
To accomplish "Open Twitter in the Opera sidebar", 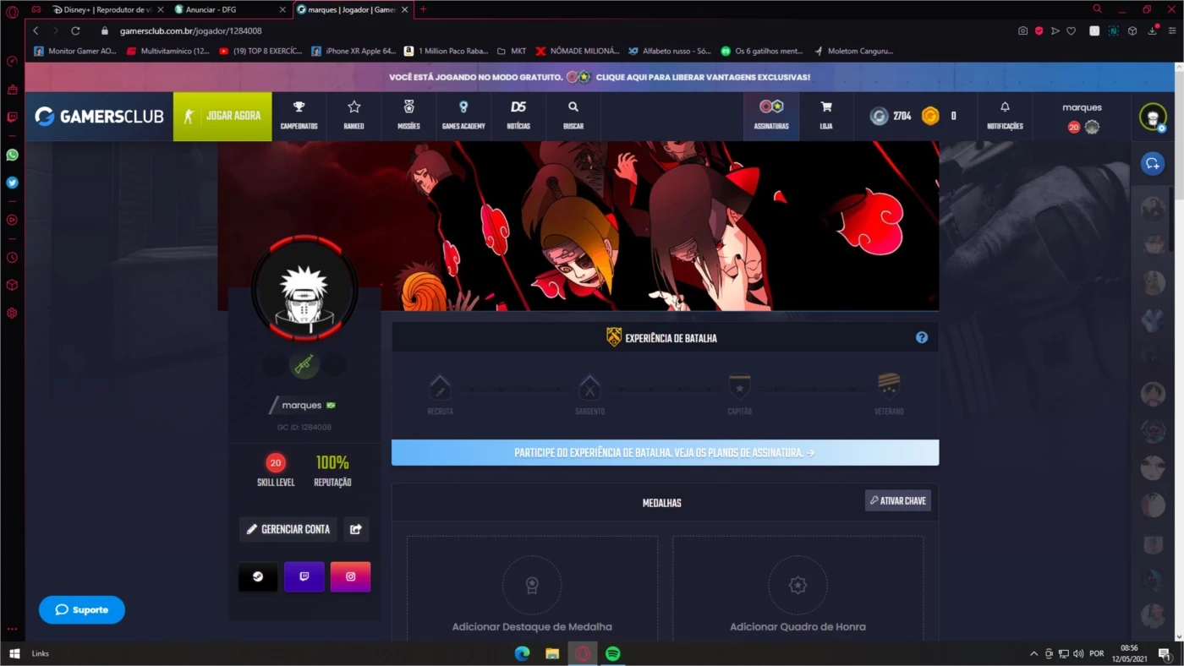I will (12, 183).
